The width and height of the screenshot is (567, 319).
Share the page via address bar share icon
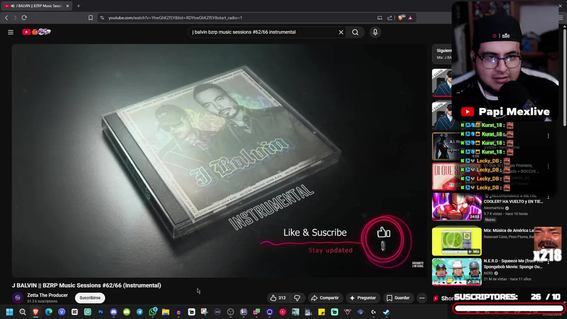390,18
